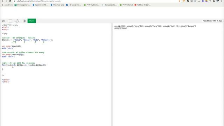Bookmark this page with the star icon
The image size is (224, 126).
[180, 1]
